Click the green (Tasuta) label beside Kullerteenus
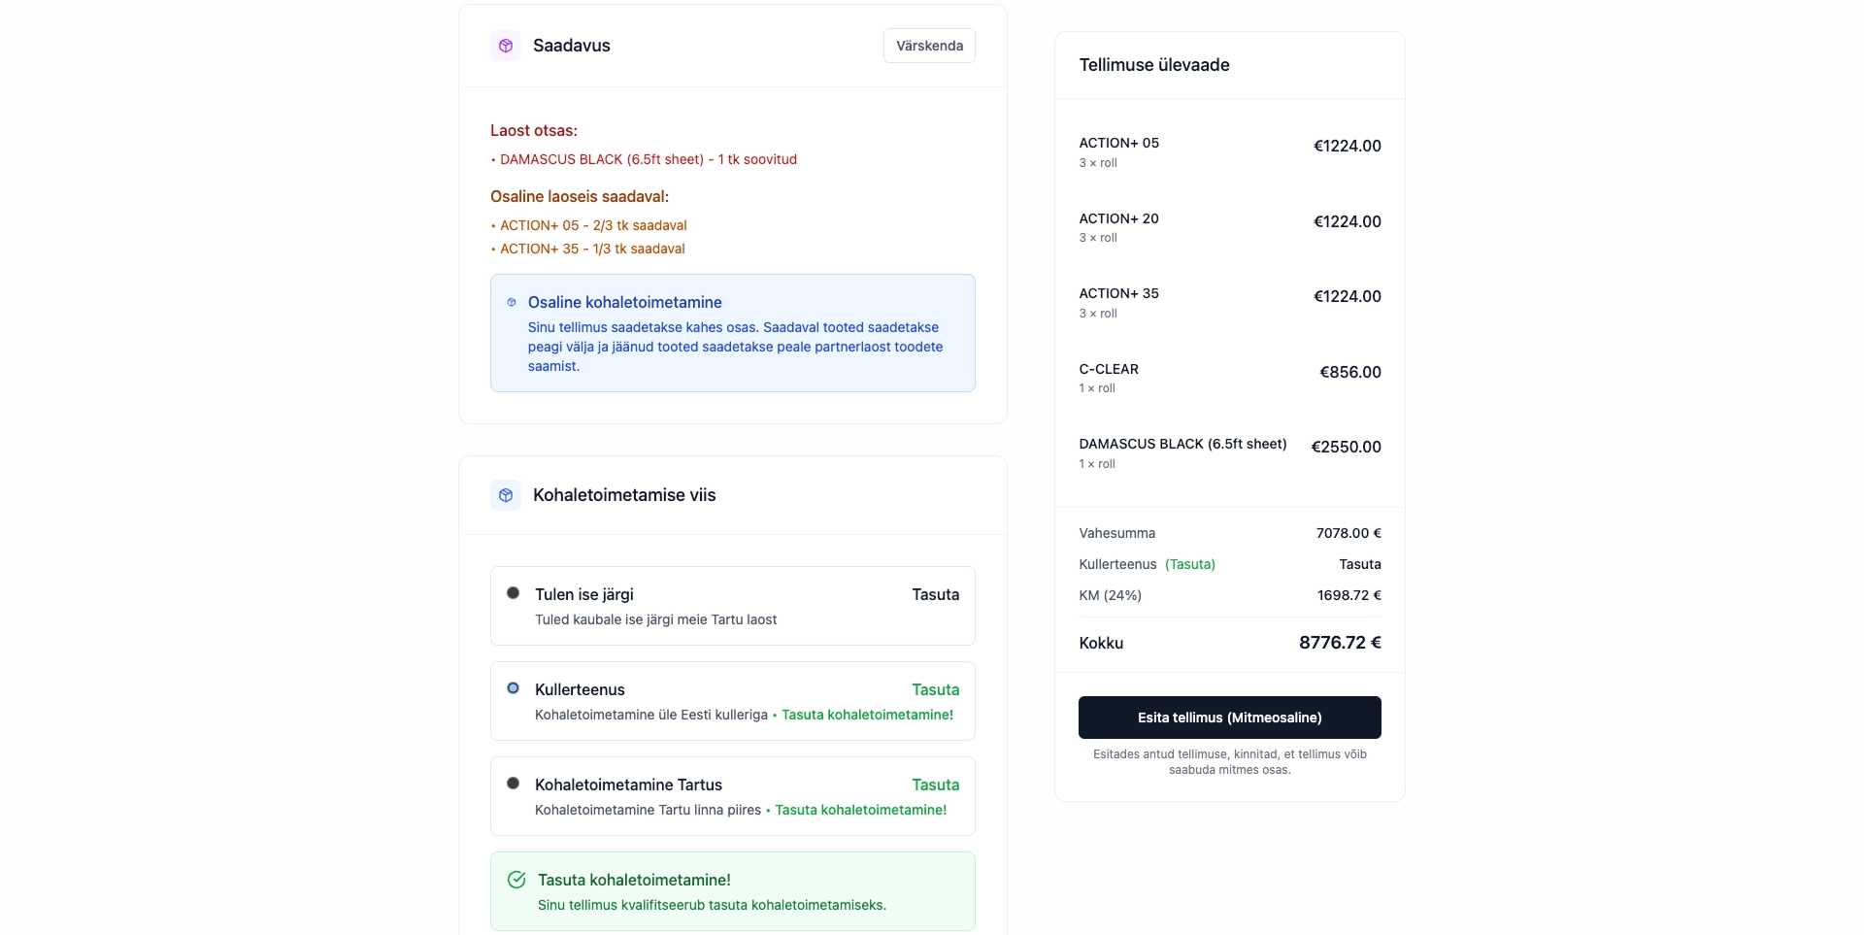This screenshot has width=1864, height=935. (1190, 564)
